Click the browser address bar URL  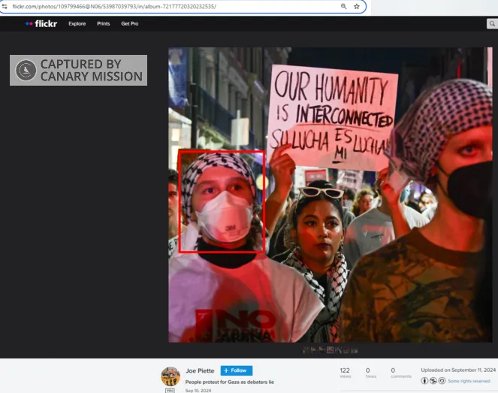tap(114, 6)
